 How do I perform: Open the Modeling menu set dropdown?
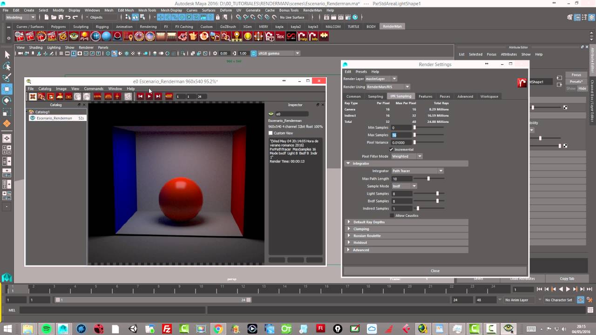click(20, 17)
